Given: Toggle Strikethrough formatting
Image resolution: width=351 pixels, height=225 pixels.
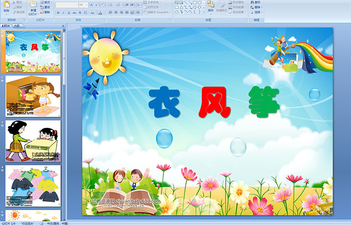Looking at the screenshot, I should (x=74, y=13).
